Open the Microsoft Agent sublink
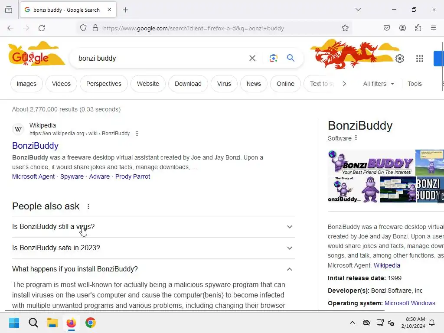 click(33, 176)
